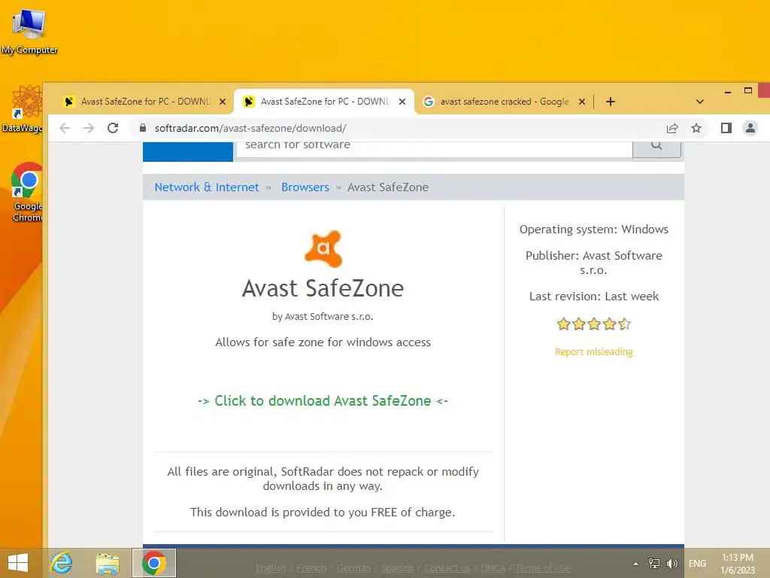Click to download Avast SafeZone link
This screenshot has width=770, height=578.
pos(323,400)
